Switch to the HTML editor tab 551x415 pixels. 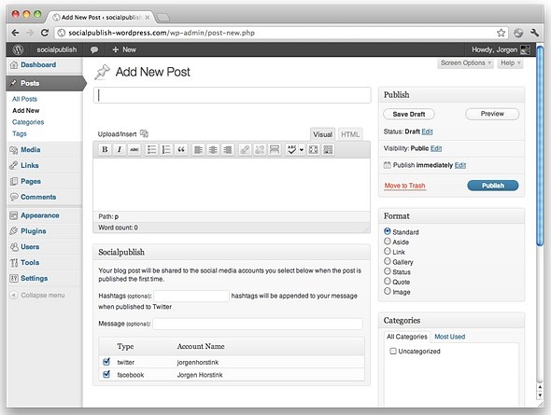click(x=350, y=134)
